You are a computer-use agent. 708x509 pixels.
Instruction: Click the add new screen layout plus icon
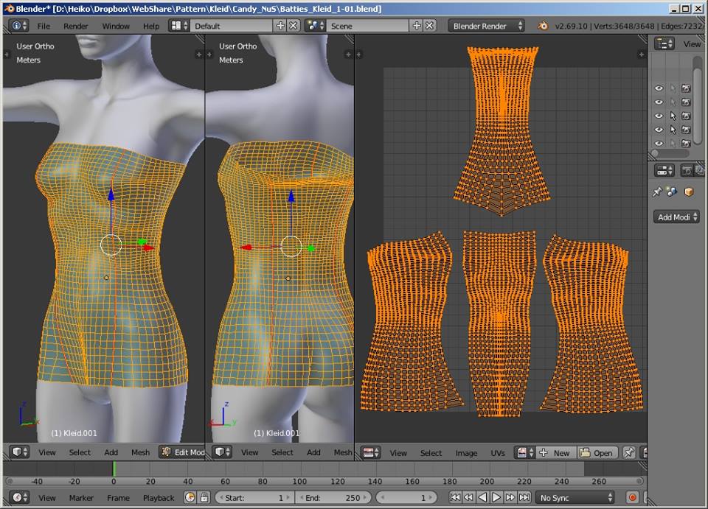point(280,26)
